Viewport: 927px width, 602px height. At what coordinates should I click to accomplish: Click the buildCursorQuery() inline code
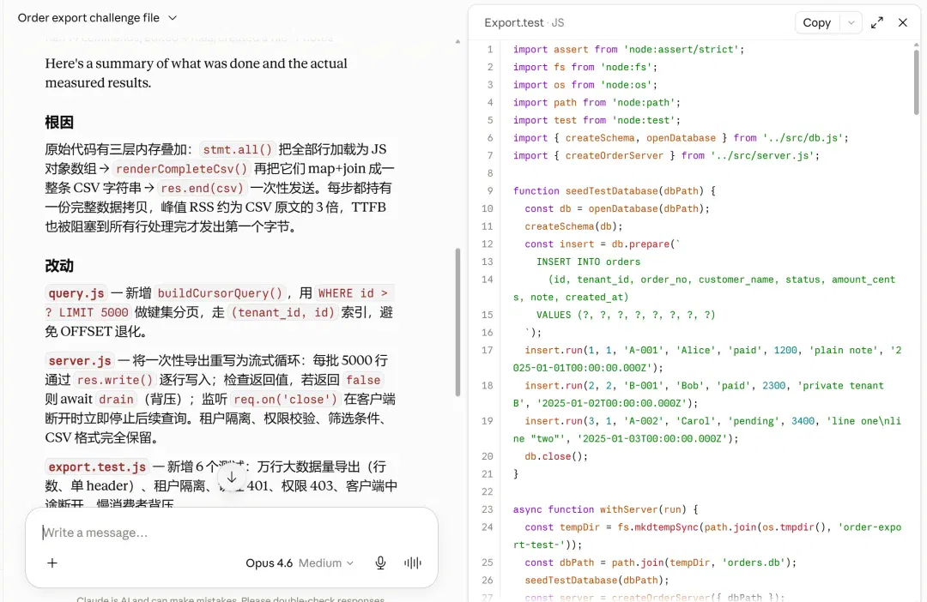[x=220, y=293]
